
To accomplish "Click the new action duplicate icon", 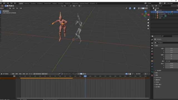I will click(83, 74).
